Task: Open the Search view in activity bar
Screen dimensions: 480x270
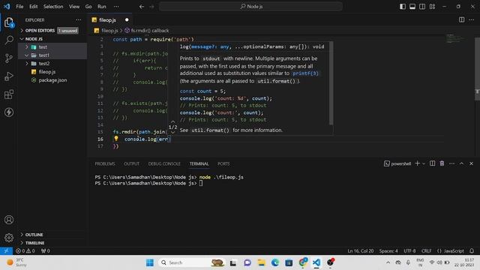Action: tap(9, 40)
